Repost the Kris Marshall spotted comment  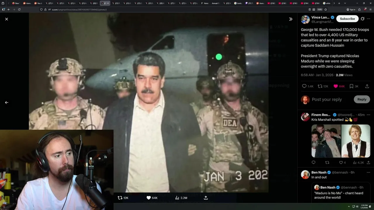point(327,162)
